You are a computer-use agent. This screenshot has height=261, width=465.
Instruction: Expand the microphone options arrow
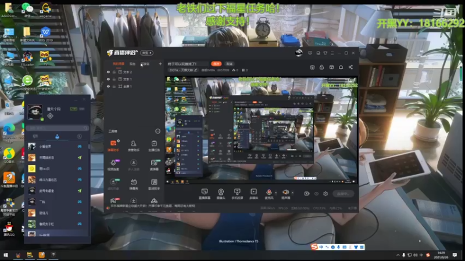(276, 193)
